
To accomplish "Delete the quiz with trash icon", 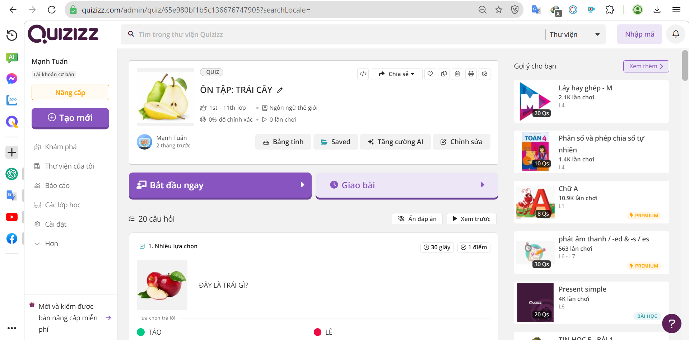I will [x=457, y=74].
